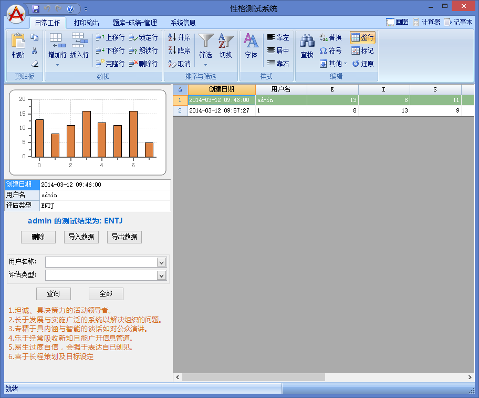Viewport: 479px width, 398px height.
Task: Click 符号 omega symbol tool
Action: point(330,50)
